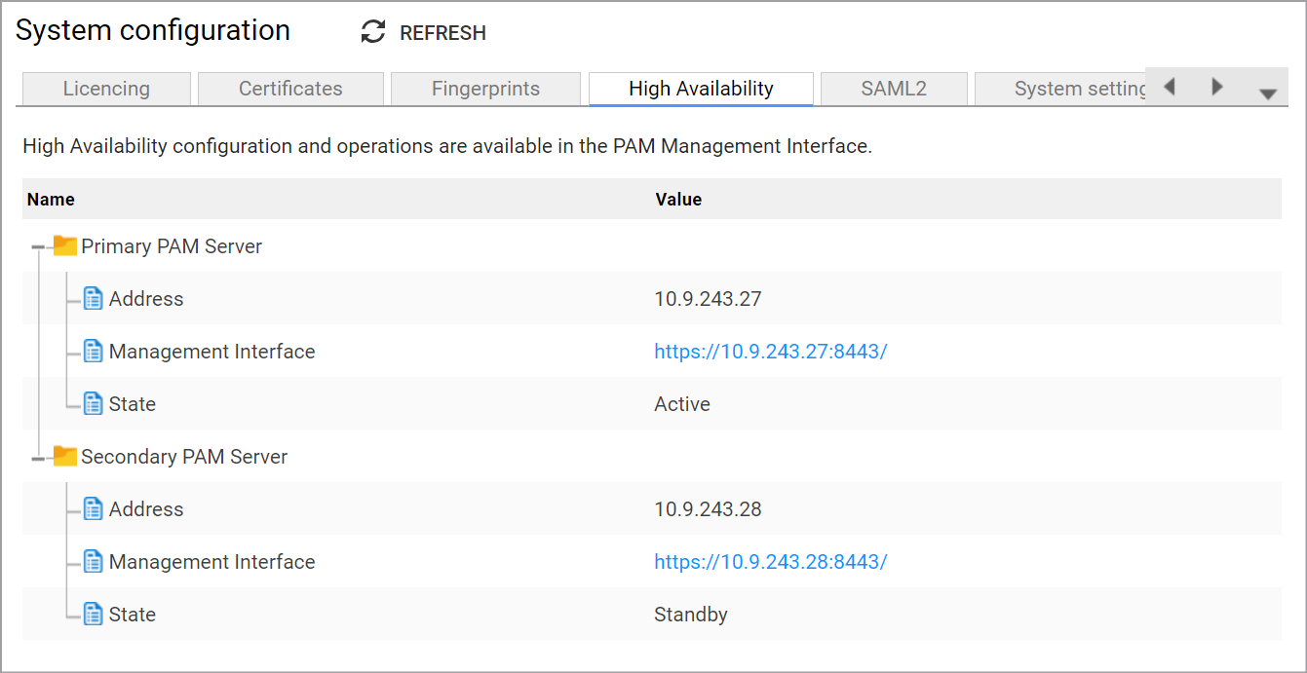Click the right arrow to scroll tabs
This screenshot has width=1307, height=673.
tap(1216, 87)
